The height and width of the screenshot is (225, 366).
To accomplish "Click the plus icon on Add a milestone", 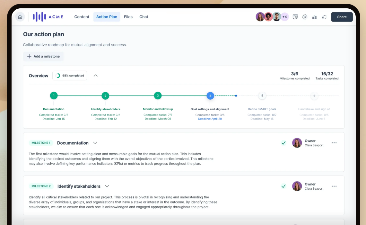I will click(29, 56).
